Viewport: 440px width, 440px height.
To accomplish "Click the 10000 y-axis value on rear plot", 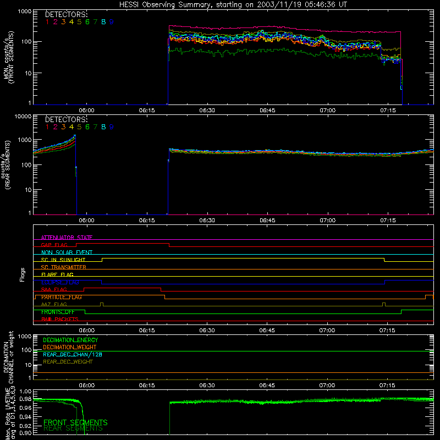I will pyautogui.click(x=23, y=117).
